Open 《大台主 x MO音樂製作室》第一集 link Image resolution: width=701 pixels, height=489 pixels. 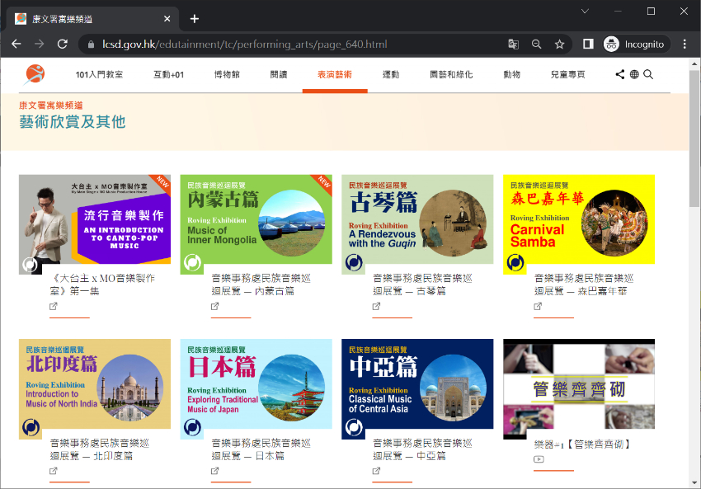[x=102, y=284]
